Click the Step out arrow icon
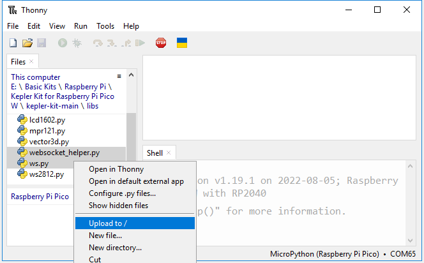Image resolution: width=424 pixels, height=263 pixels. (126, 43)
